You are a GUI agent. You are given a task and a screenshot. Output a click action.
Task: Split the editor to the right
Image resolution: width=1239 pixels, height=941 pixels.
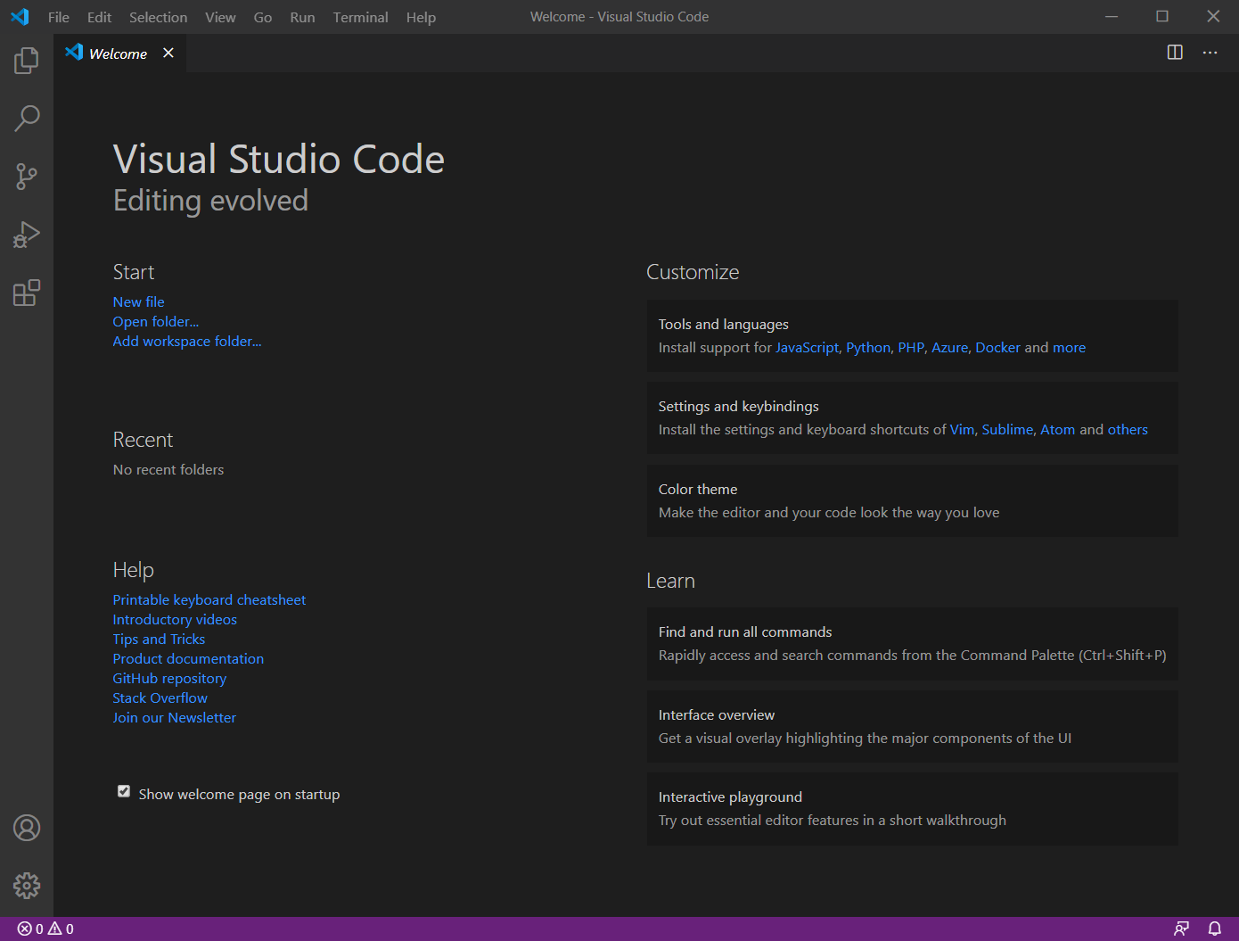click(x=1175, y=53)
